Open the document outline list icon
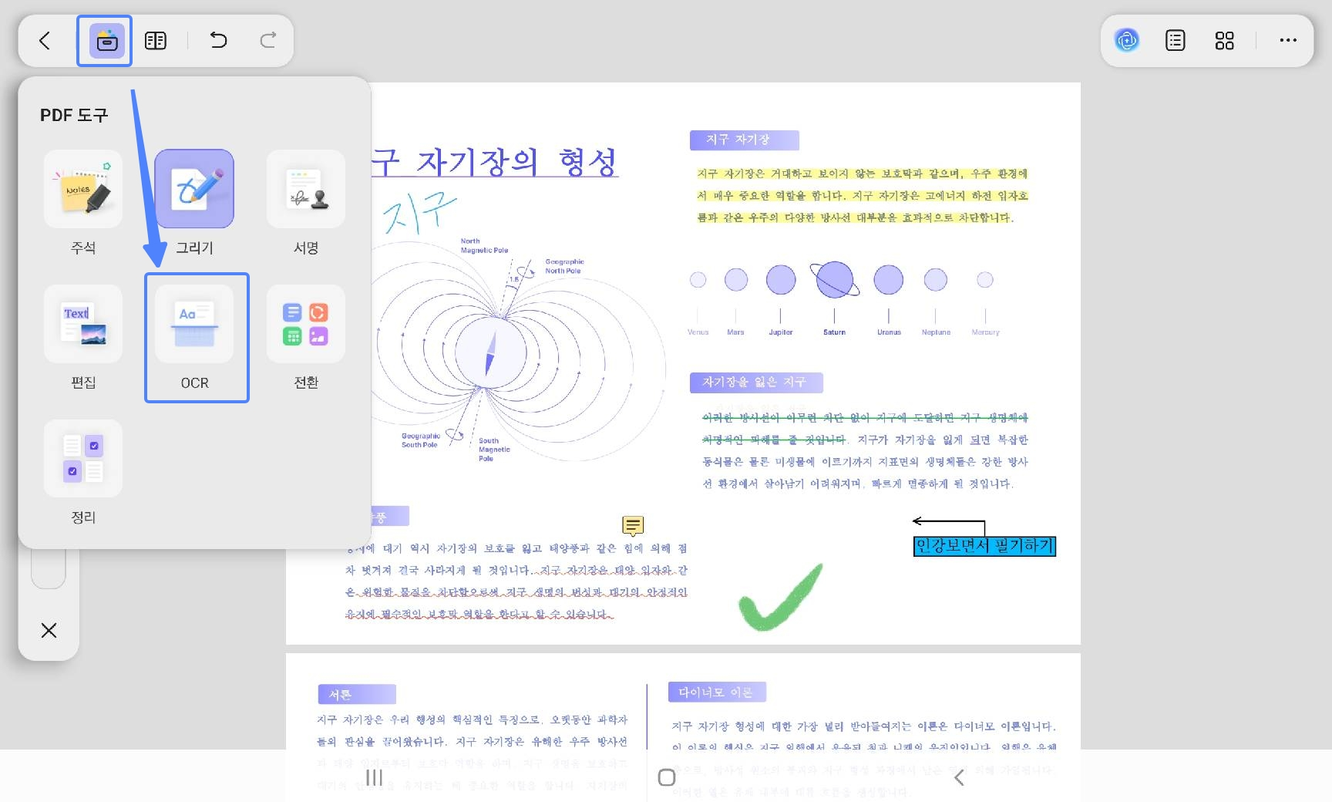Screen dimensions: 1332x802 click(1176, 40)
